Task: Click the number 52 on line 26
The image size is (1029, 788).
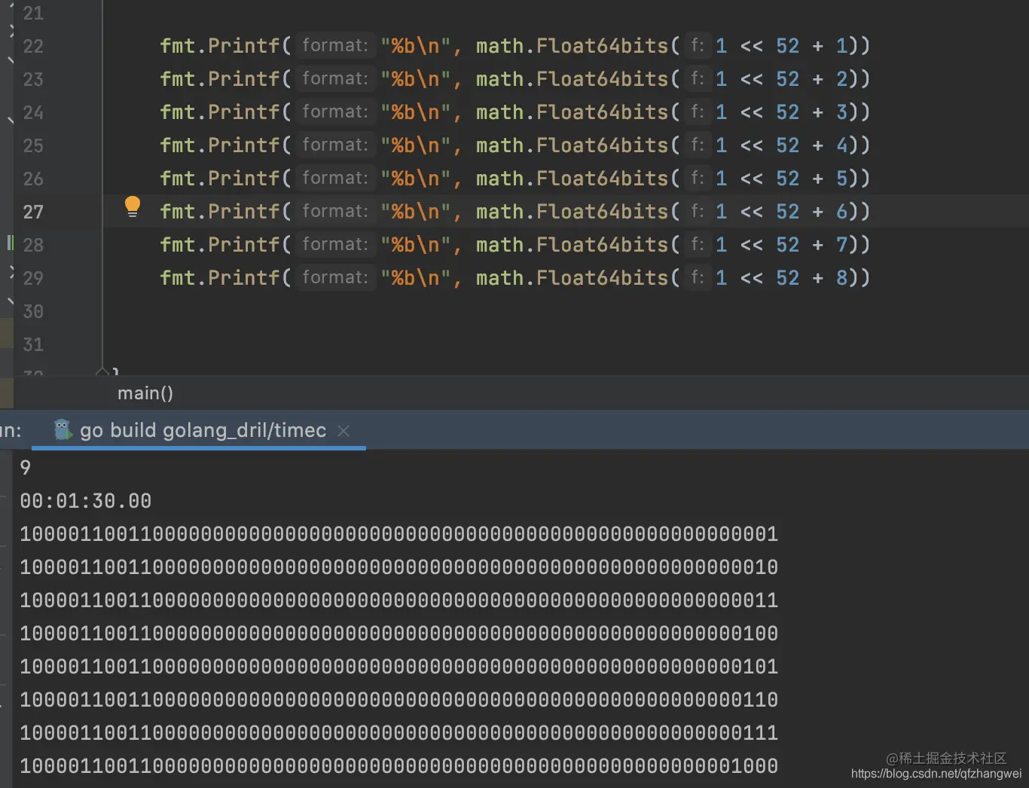Action: pos(787,179)
